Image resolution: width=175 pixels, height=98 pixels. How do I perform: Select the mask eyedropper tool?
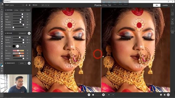[x=21, y=46]
